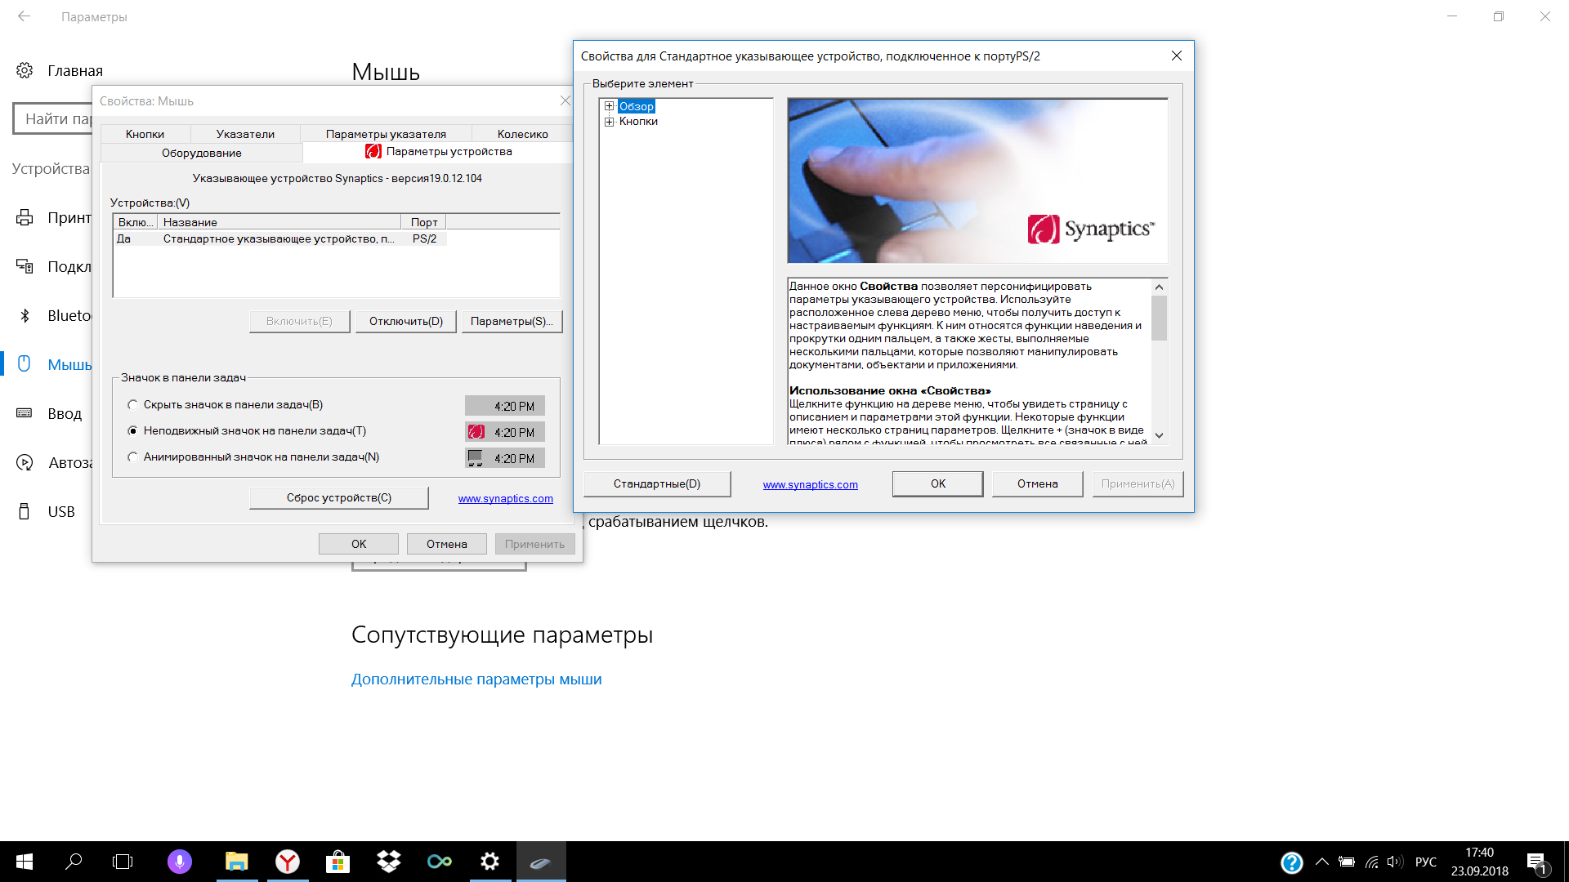The height and width of the screenshot is (882, 1569).
Task: Open Dropbox from the taskbar
Action: [389, 862]
